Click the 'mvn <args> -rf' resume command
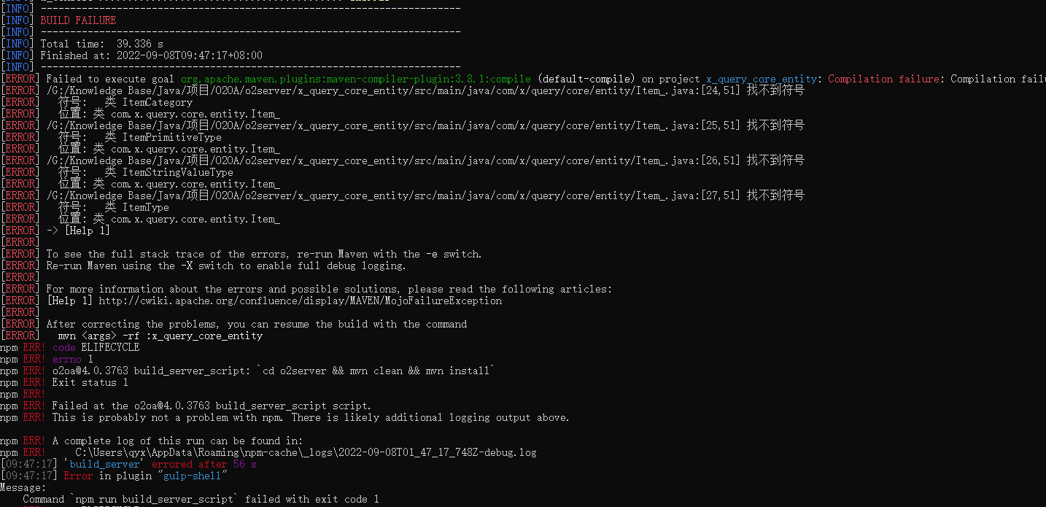This screenshot has width=1046, height=507. tap(160, 336)
